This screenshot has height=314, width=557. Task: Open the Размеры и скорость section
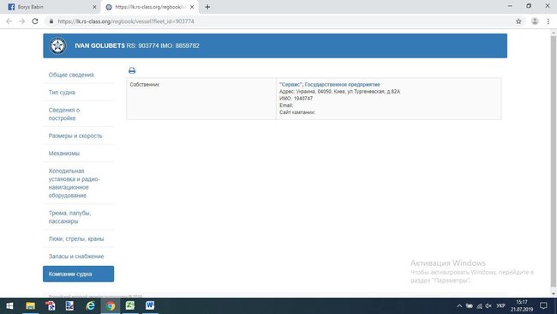[75, 136]
